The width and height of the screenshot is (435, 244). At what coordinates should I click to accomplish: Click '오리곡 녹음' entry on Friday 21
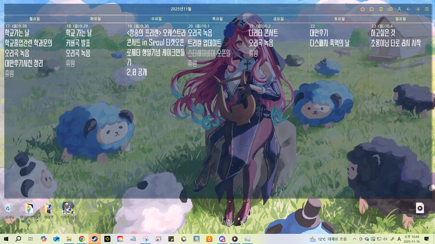[x=261, y=43]
